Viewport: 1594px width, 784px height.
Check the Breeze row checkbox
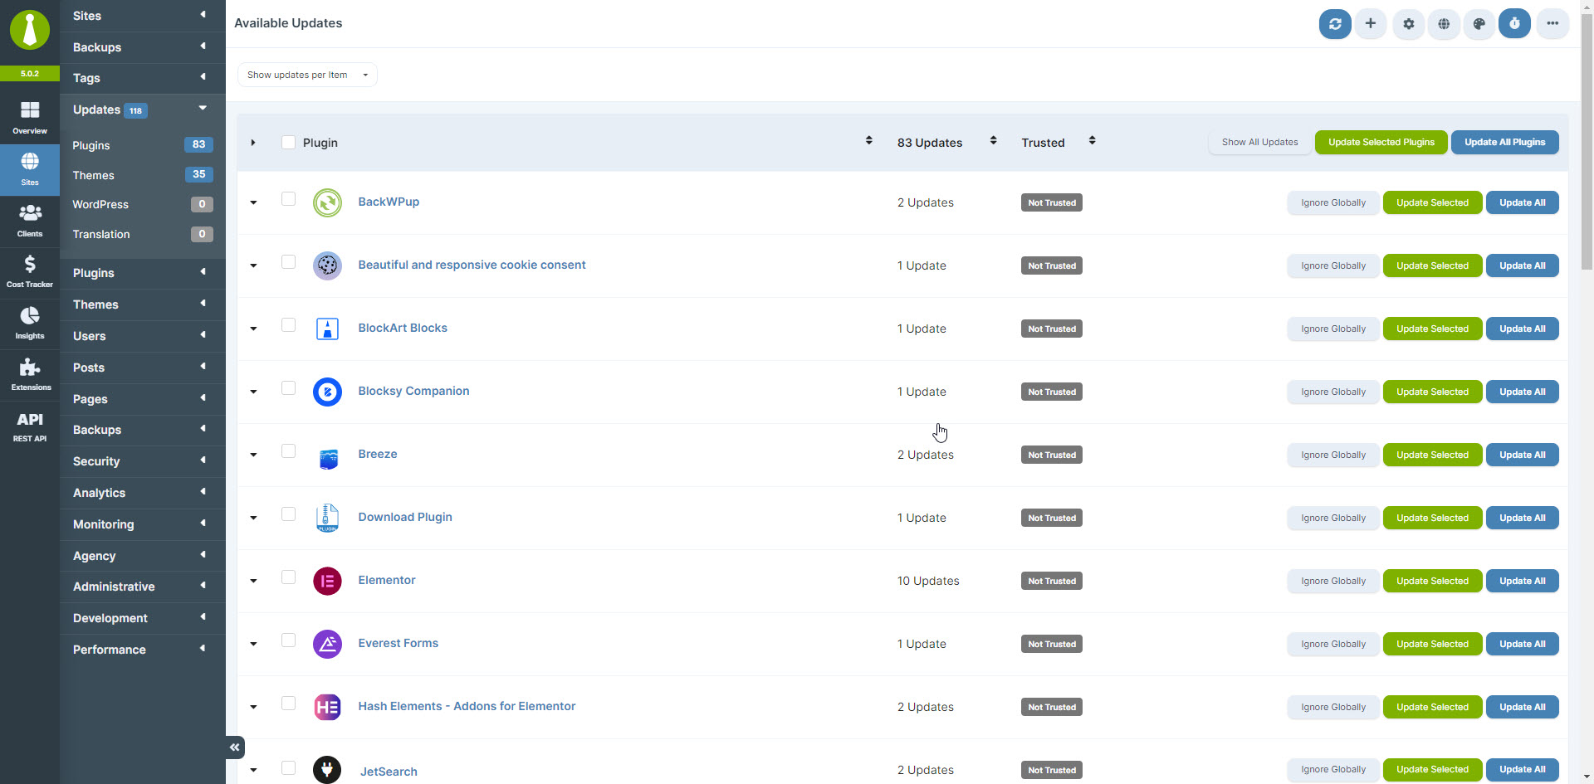click(288, 451)
